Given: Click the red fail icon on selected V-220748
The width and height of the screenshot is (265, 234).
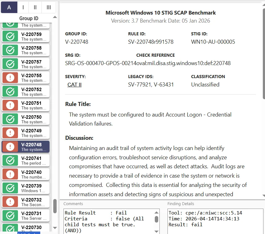Looking at the screenshot, I should point(10,147).
